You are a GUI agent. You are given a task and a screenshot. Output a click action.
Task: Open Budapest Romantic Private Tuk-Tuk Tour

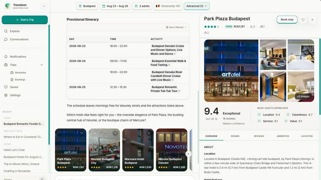(x=165, y=89)
